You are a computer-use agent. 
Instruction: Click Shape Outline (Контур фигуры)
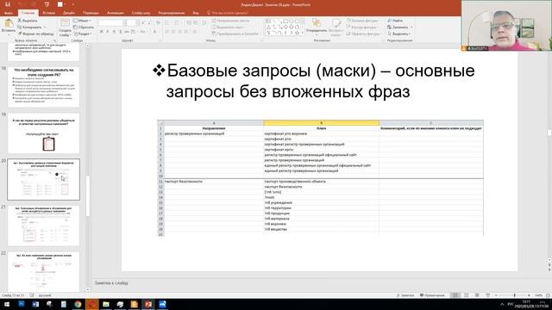tap(362, 27)
